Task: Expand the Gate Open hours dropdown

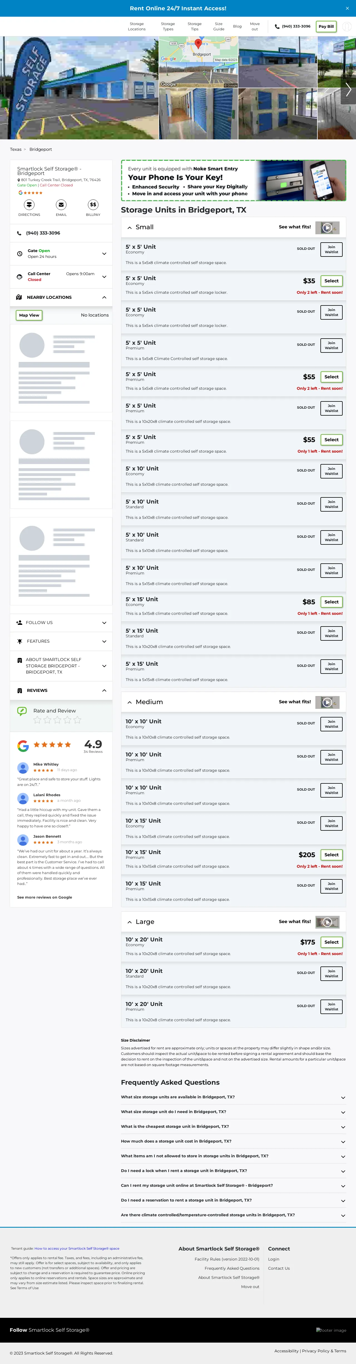Action: pyautogui.click(x=104, y=254)
